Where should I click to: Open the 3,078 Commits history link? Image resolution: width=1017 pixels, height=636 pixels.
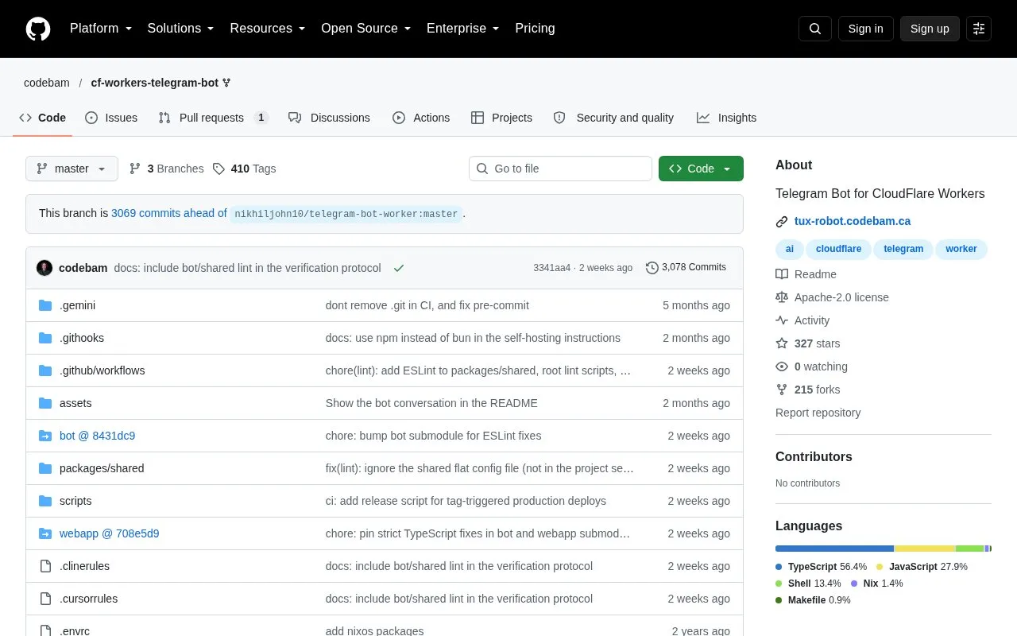click(x=686, y=268)
